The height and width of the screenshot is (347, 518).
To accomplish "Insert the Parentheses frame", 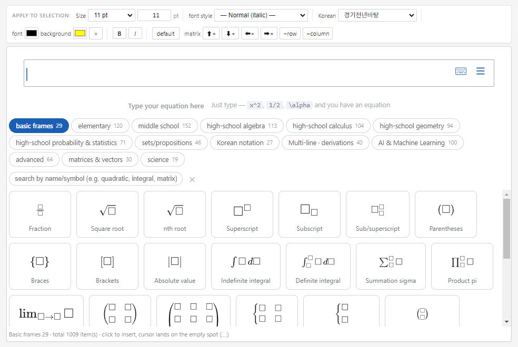I will point(446,214).
